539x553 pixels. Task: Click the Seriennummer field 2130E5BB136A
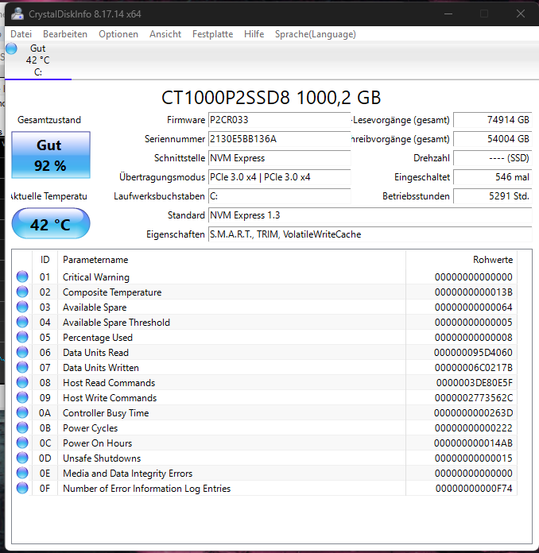279,139
